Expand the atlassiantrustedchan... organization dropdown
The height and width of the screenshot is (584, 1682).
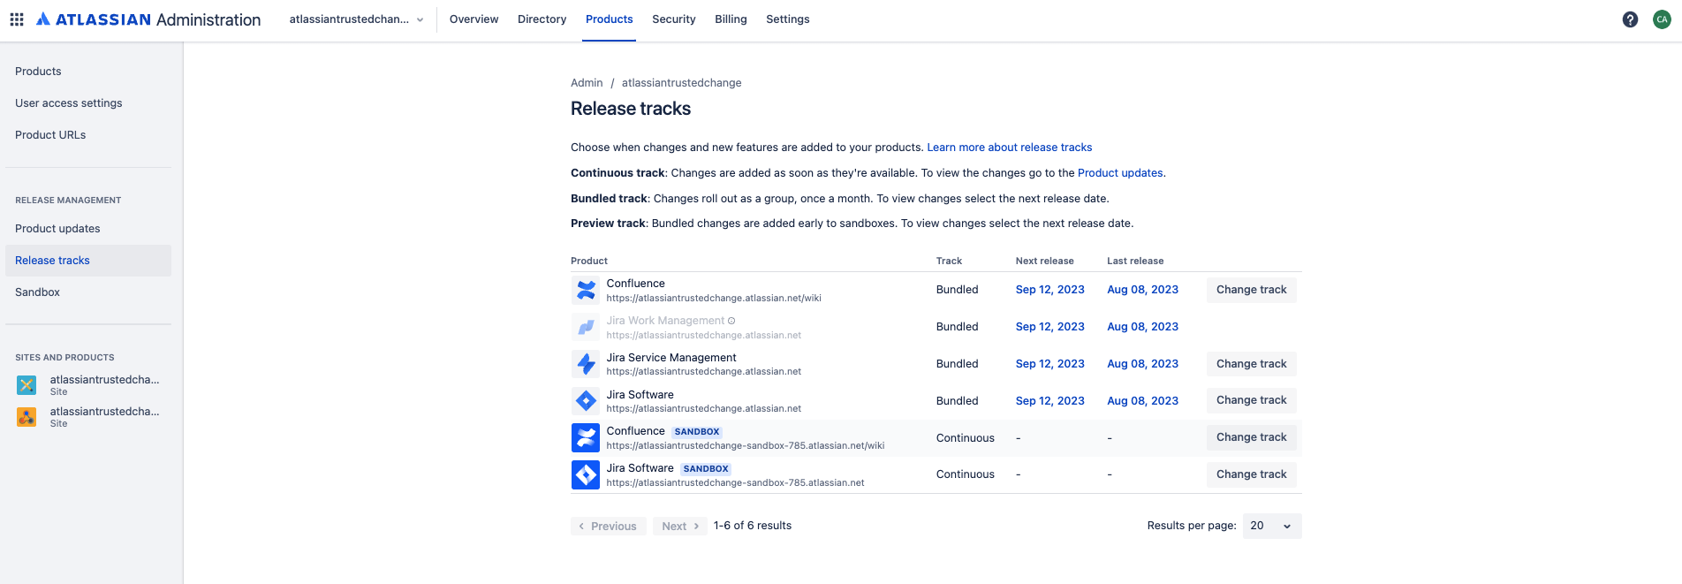(357, 19)
